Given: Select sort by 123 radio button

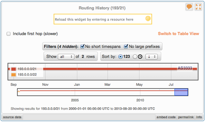Looking at the screenshot, I should coord(120,57).
